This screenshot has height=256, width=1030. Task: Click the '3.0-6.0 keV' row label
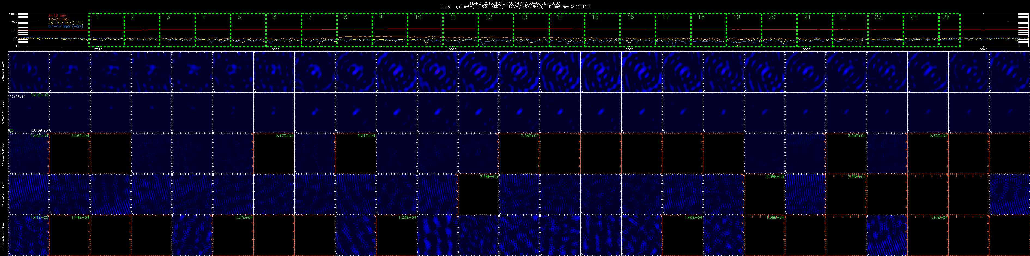click(x=4, y=72)
